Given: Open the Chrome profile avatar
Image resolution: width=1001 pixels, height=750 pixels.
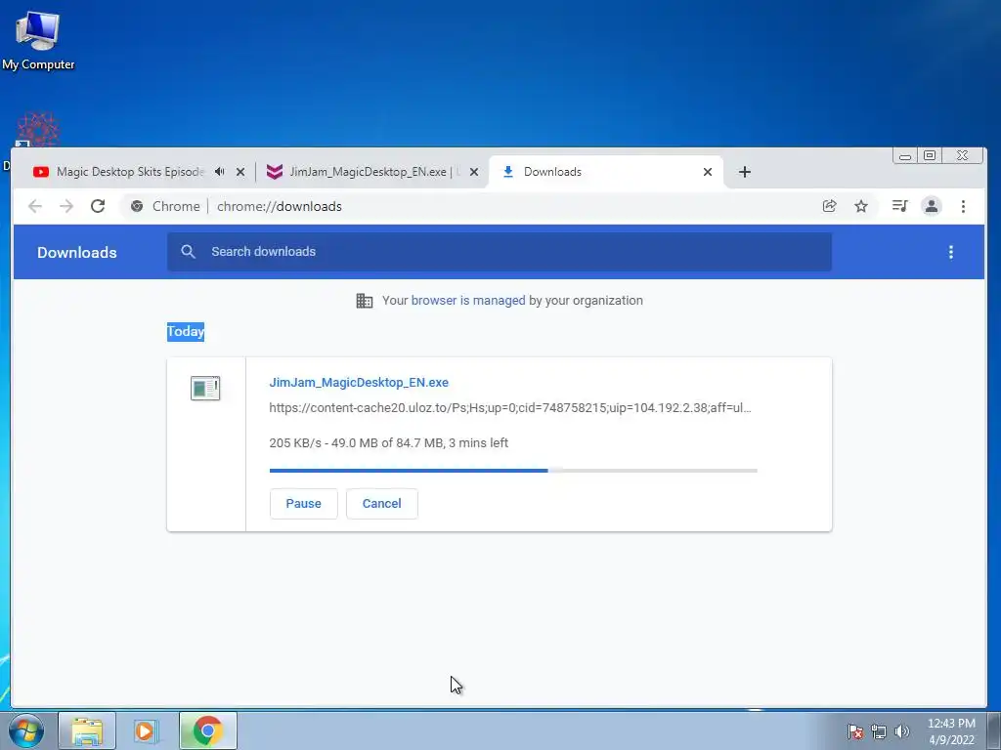Looking at the screenshot, I should click(932, 206).
